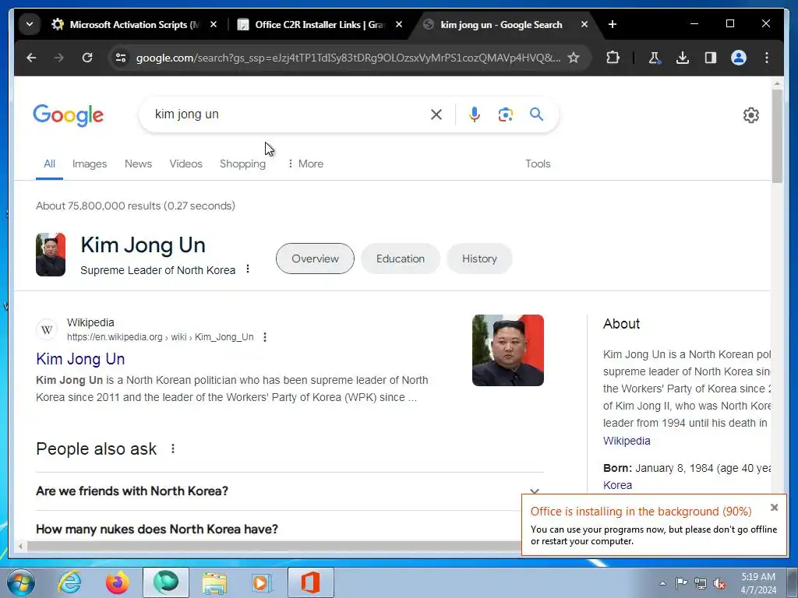Screen dimensions: 798x598
Task: Open the Windows Start menu
Action: [x=19, y=582]
